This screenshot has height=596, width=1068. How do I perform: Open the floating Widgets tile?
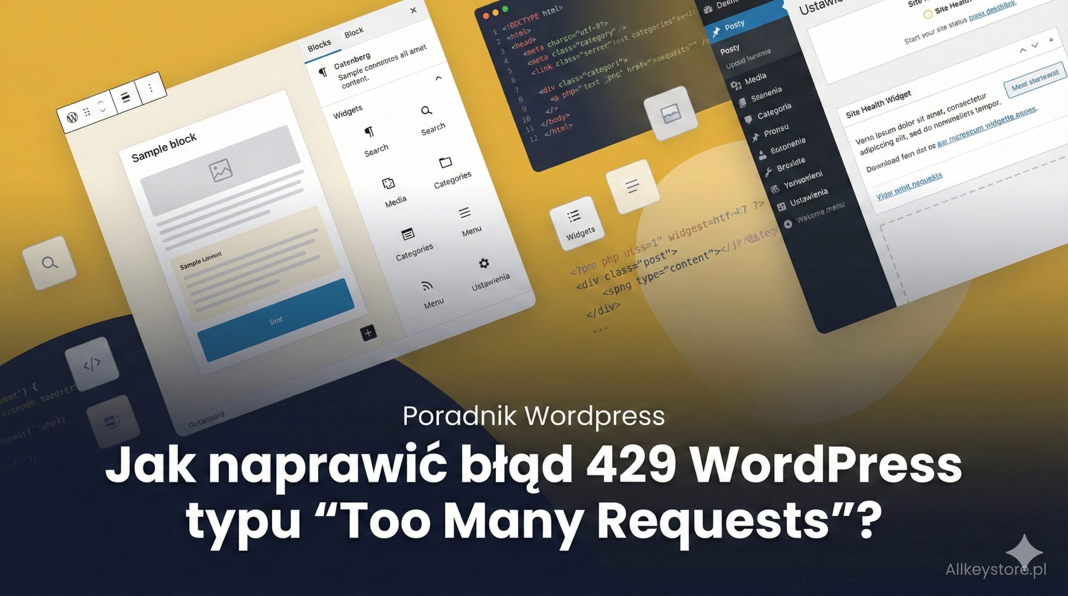point(577,224)
